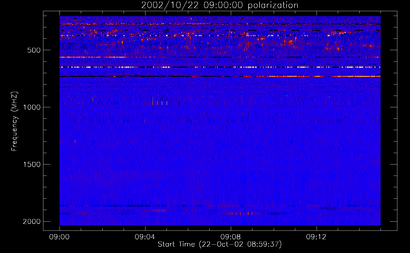410x253 pixels.
Task: Click the "2000" frequency tick label
Action: tap(32, 222)
